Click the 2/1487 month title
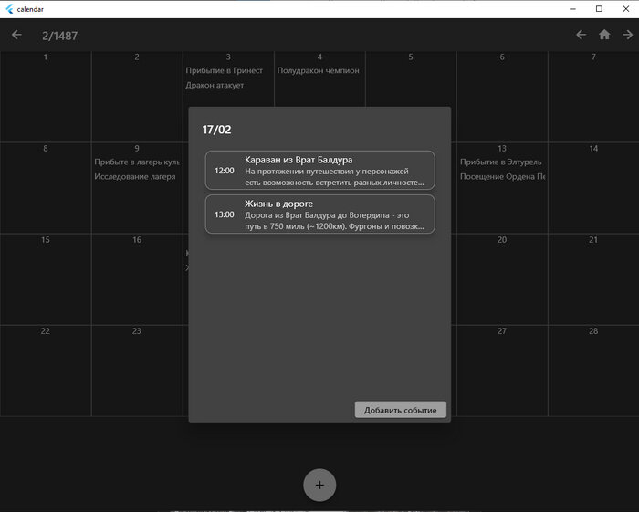639x512 pixels. [x=59, y=36]
